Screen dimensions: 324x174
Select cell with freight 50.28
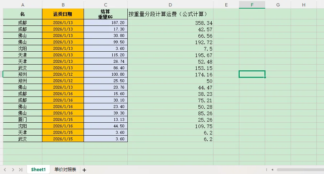(170, 107)
